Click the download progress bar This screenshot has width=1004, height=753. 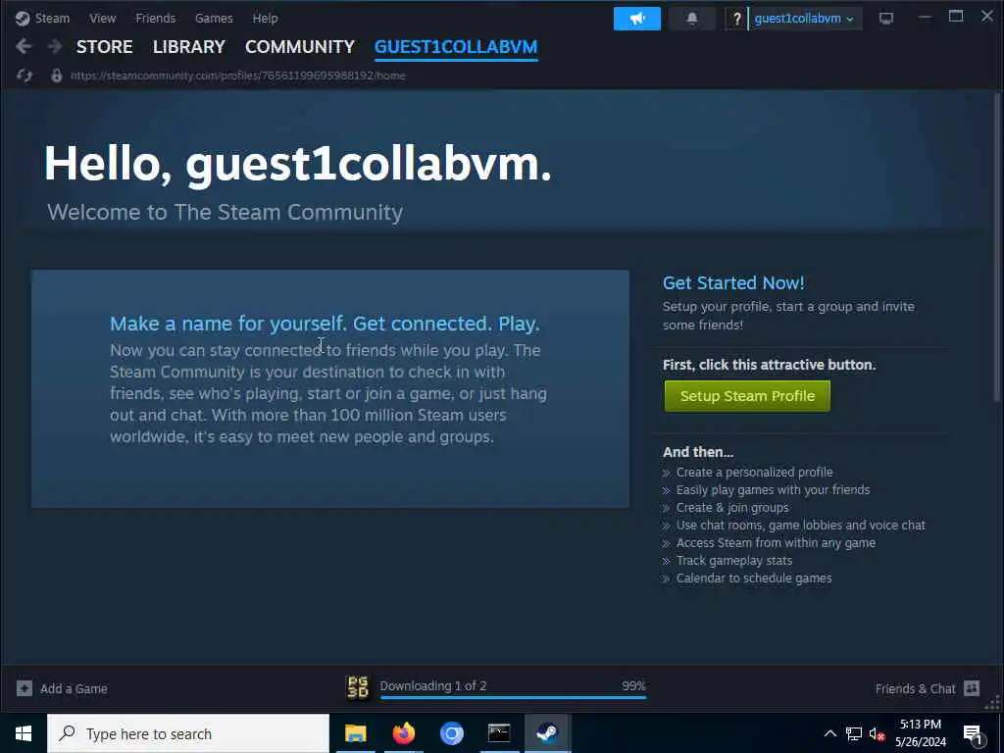[513, 697]
